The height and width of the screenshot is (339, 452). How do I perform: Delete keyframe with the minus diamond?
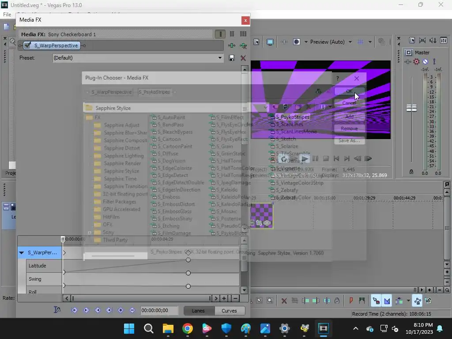pos(132,310)
